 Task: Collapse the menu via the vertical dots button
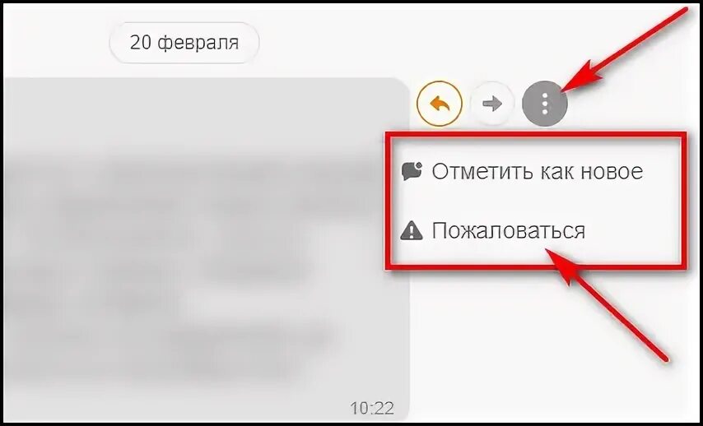point(545,104)
